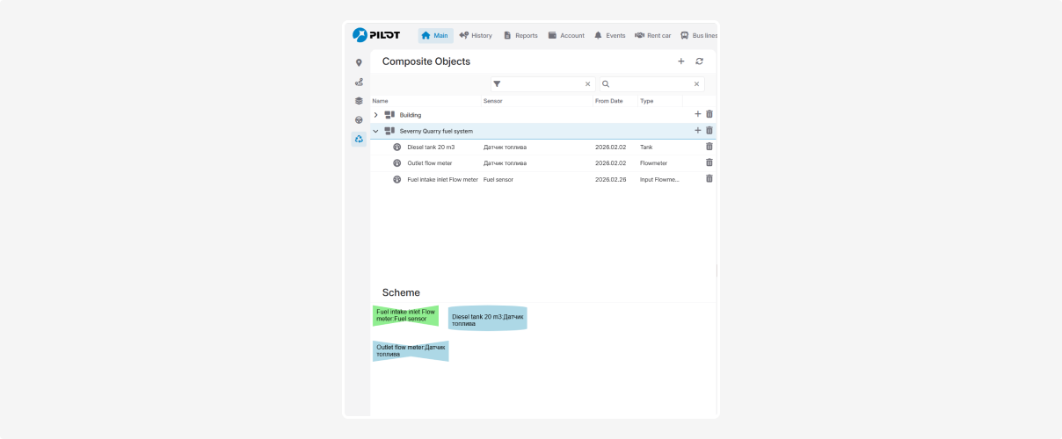
Task: Delete the Fuel intake inlet Flow meter
Action: (709, 178)
